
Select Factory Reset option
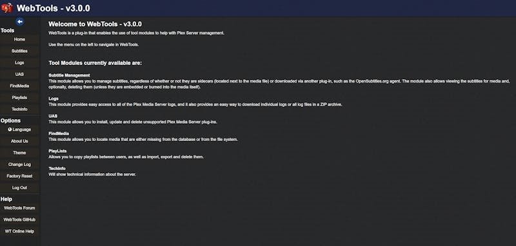(x=19, y=176)
